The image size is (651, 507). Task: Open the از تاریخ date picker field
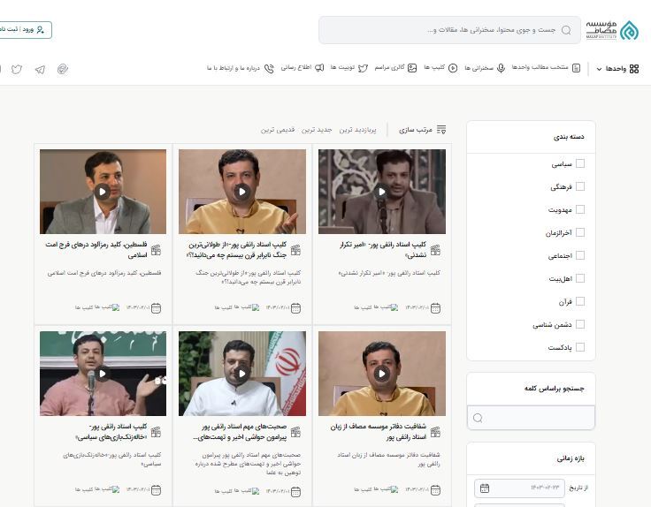pyautogui.click(x=519, y=488)
